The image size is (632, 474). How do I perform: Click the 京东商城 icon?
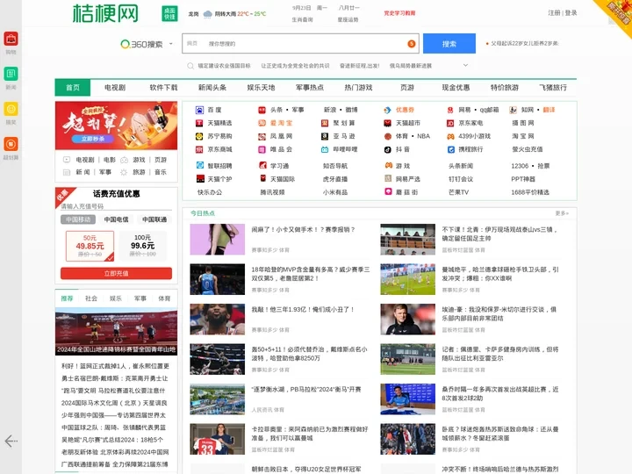pyautogui.click(x=199, y=149)
